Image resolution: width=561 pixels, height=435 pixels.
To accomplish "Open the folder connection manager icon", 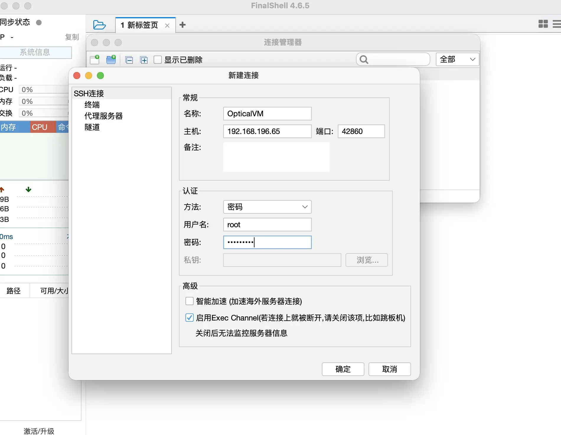I will [x=99, y=25].
